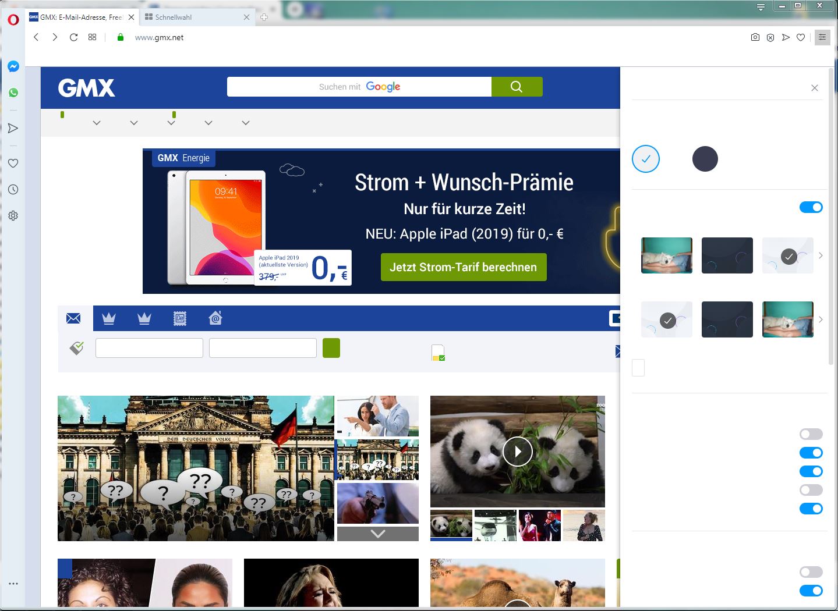Image resolution: width=838 pixels, height=611 pixels.
Task: Click the green padlock security badge
Action: (121, 37)
